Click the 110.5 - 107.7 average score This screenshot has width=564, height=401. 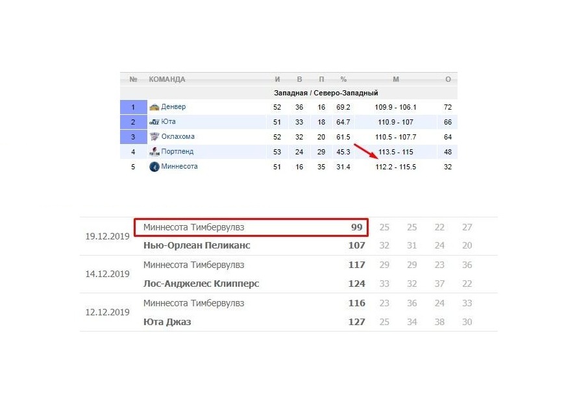pyautogui.click(x=396, y=137)
